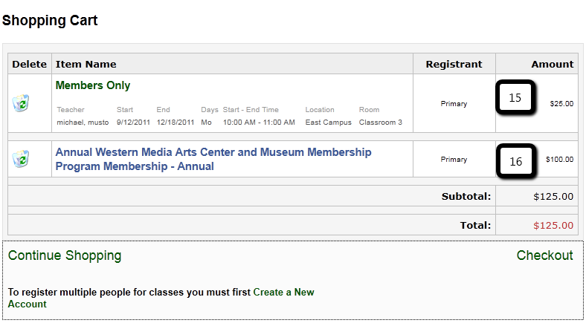Click the Delete column header

[30, 64]
